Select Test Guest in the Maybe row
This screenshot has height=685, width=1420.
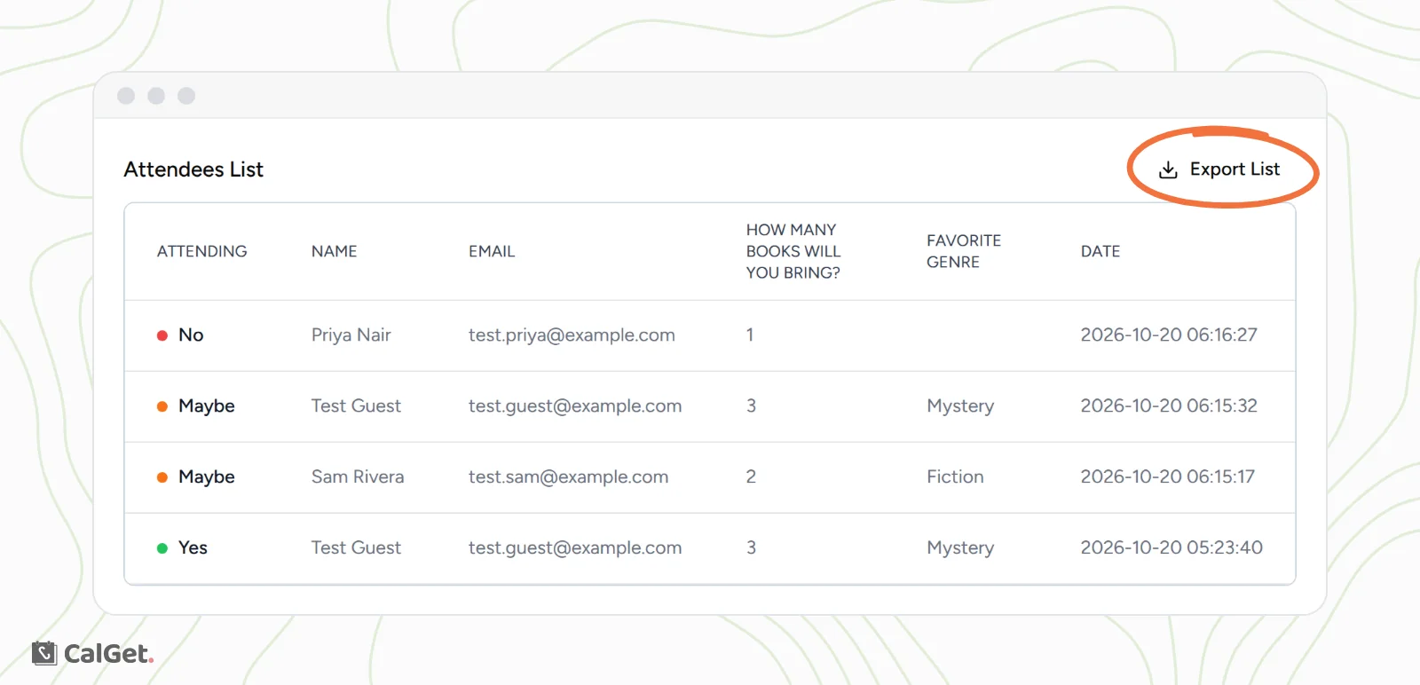click(356, 406)
